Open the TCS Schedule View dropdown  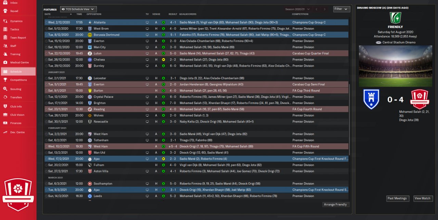point(78,9)
